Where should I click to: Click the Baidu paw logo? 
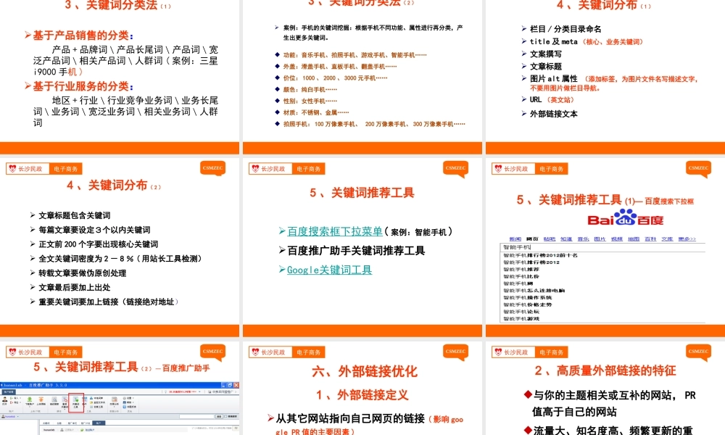pyautogui.click(x=625, y=218)
